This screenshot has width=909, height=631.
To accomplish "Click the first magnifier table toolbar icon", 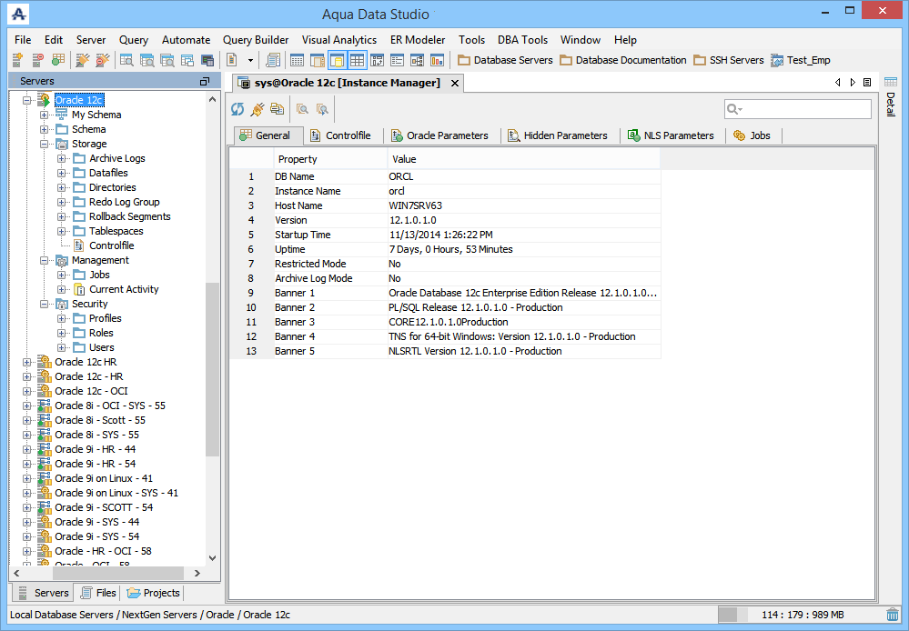I will pyautogui.click(x=126, y=60).
